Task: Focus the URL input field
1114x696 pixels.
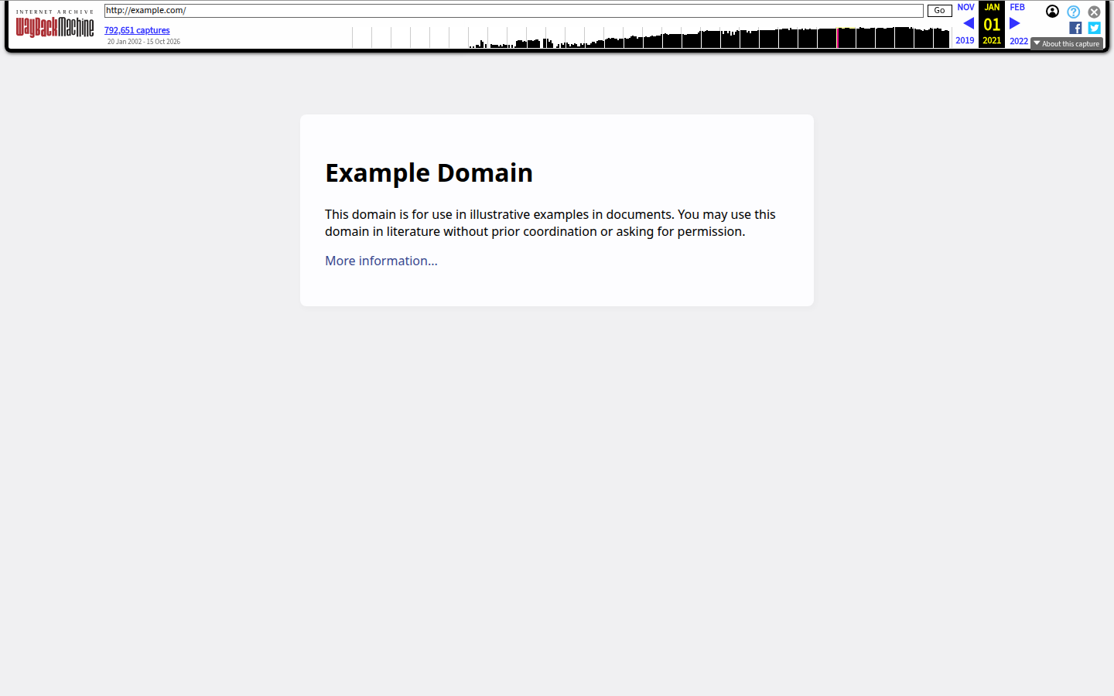Action: tap(514, 11)
